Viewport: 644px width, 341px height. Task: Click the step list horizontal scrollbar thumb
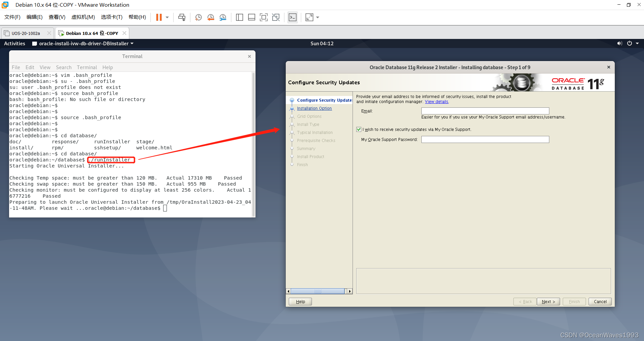pyautogui.click(x=318, y=291)
